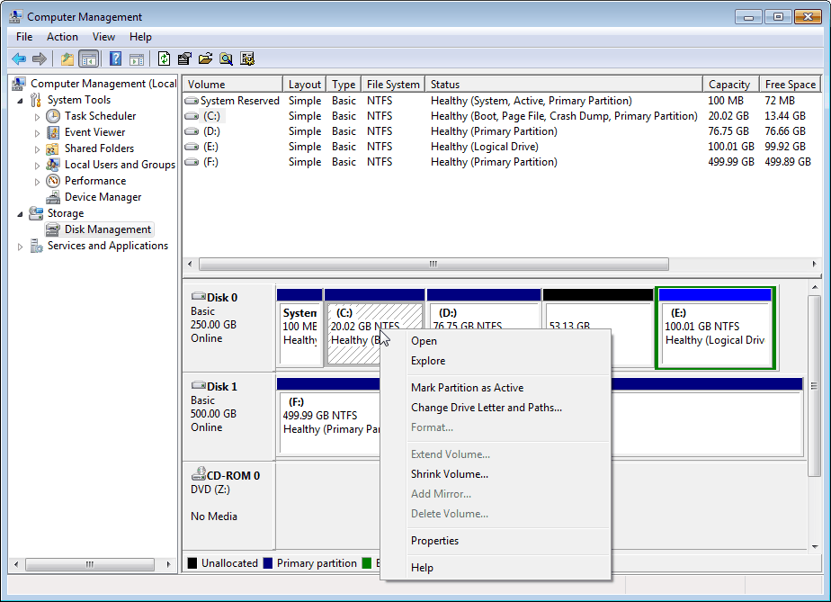Click the System Reserved volume drive icon
This screenshot has width=831, height=602.
(192, 100)
